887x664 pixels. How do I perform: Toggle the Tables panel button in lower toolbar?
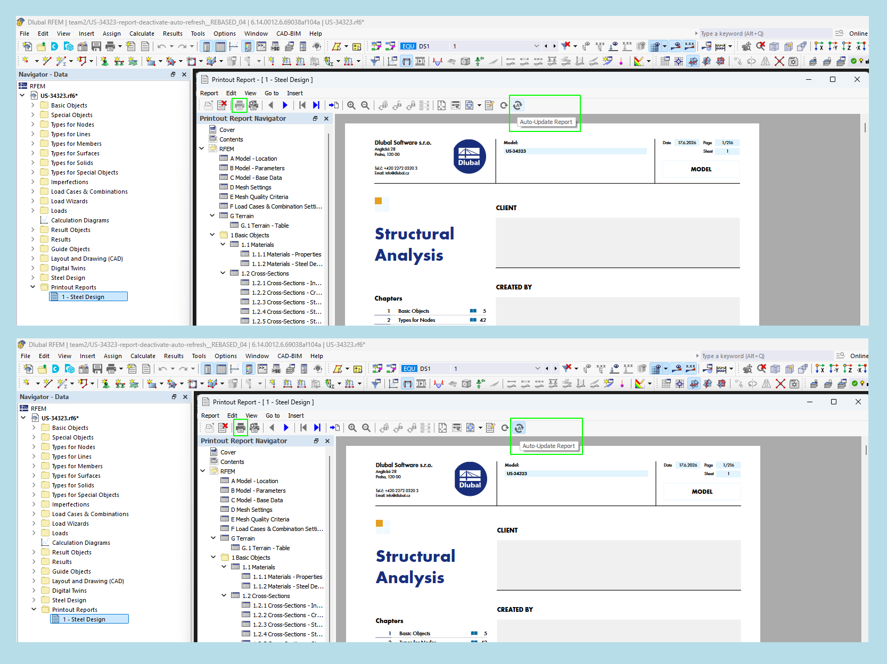pyautogui.click(x=221, y=369)
